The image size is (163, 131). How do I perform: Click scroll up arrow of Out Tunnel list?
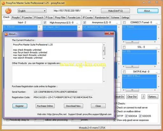point(159,27)
